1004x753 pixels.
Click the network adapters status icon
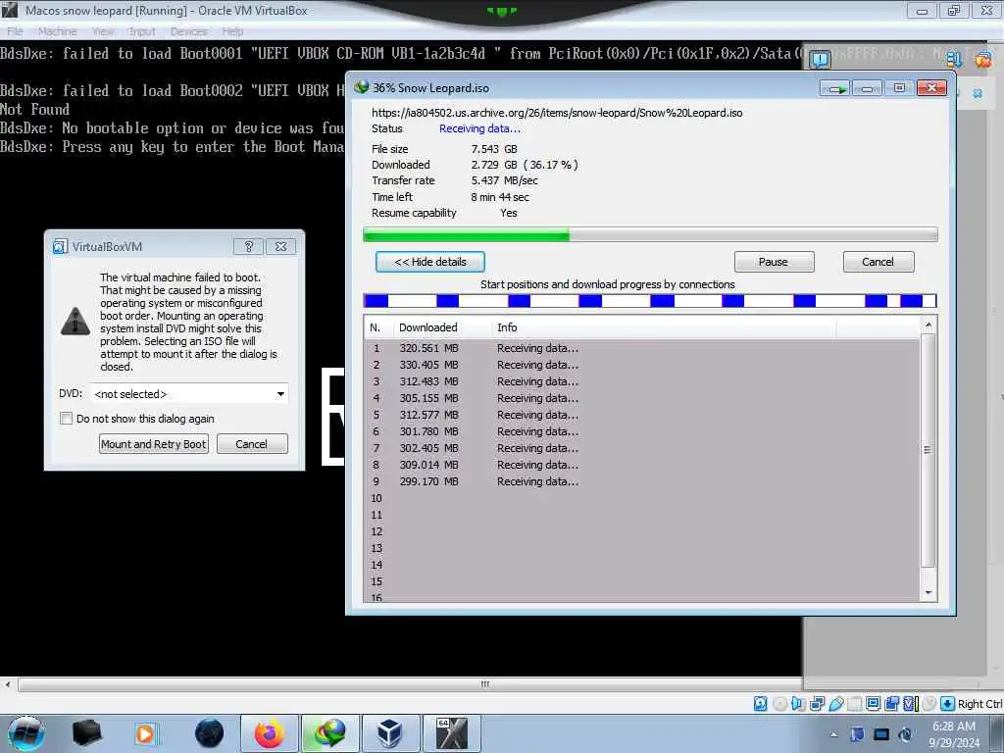(817, 704)
